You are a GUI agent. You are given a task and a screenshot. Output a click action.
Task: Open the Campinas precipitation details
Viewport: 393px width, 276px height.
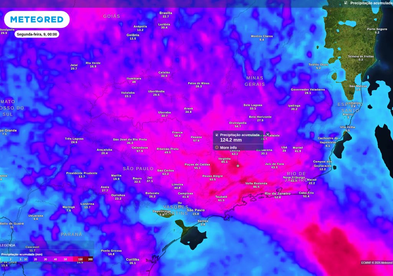[x=185, y=194]
